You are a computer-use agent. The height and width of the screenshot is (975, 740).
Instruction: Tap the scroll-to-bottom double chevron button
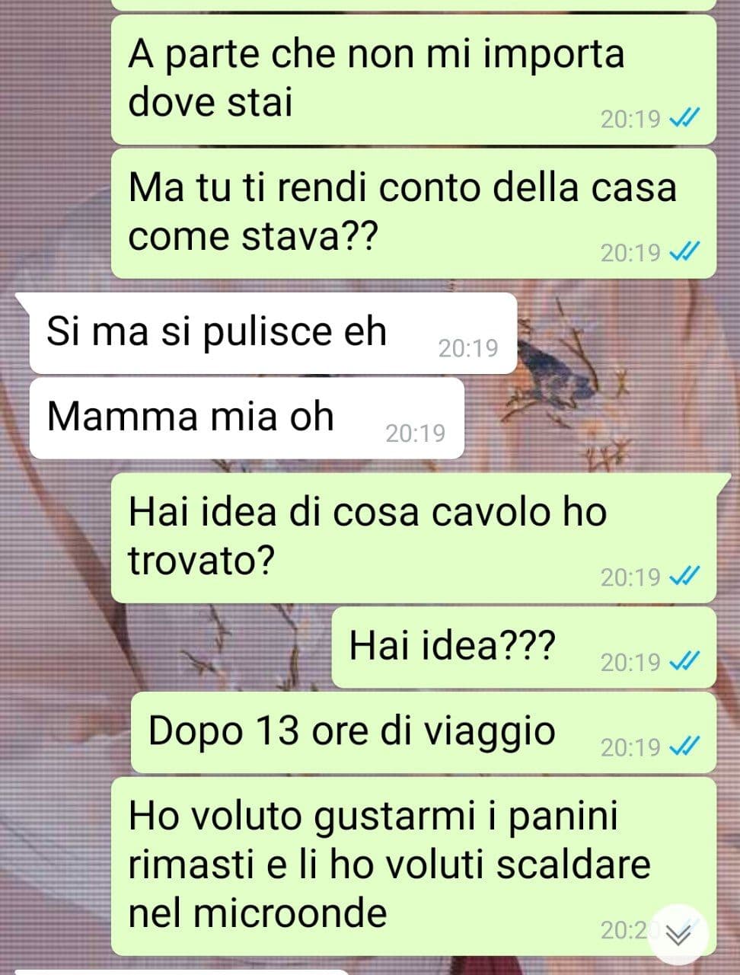click(x=678, y=933)
